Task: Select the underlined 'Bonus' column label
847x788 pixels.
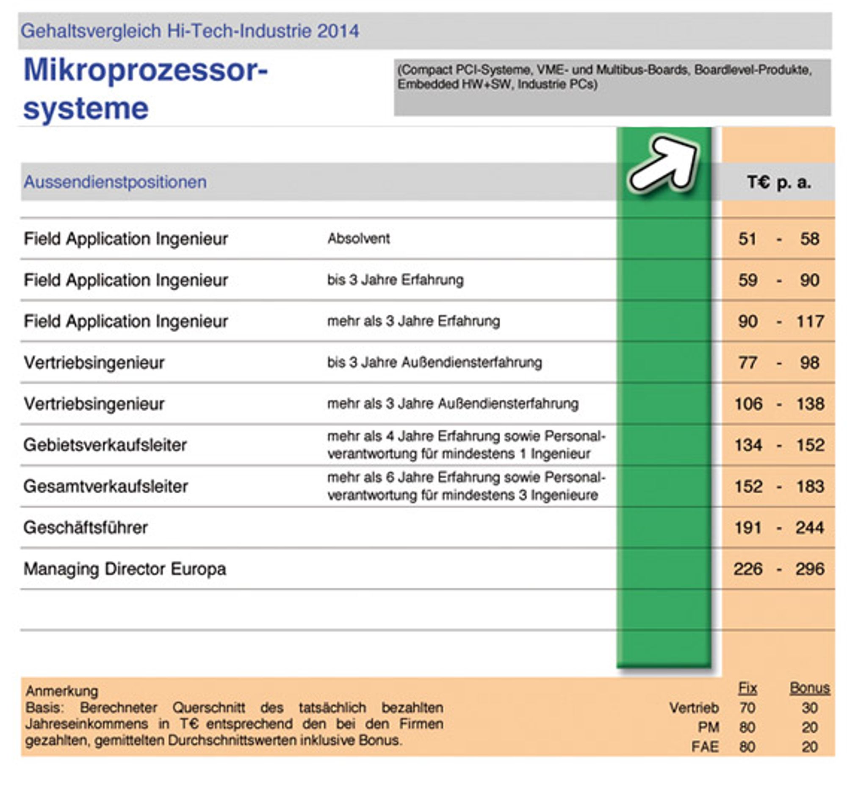Action: click(x=810, y=688)
